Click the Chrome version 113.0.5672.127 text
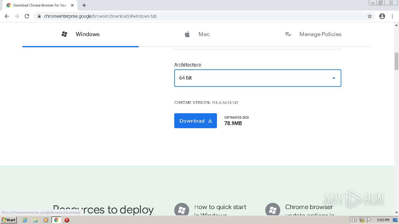Viewport: 399px width, 224px height. coord(206,103)
